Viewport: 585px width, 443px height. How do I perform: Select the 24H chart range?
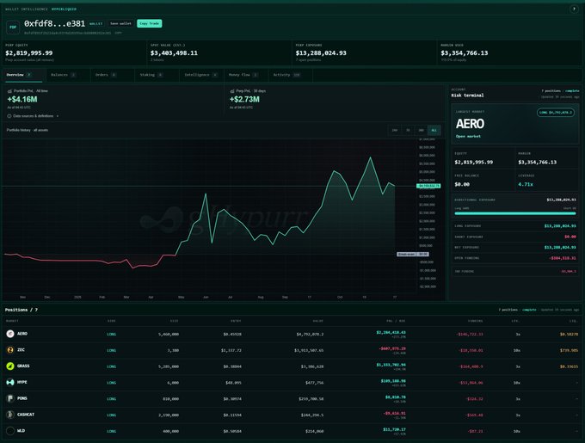point(395,130)
